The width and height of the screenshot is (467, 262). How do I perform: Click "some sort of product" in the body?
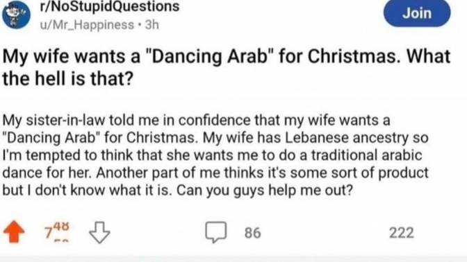359,173
